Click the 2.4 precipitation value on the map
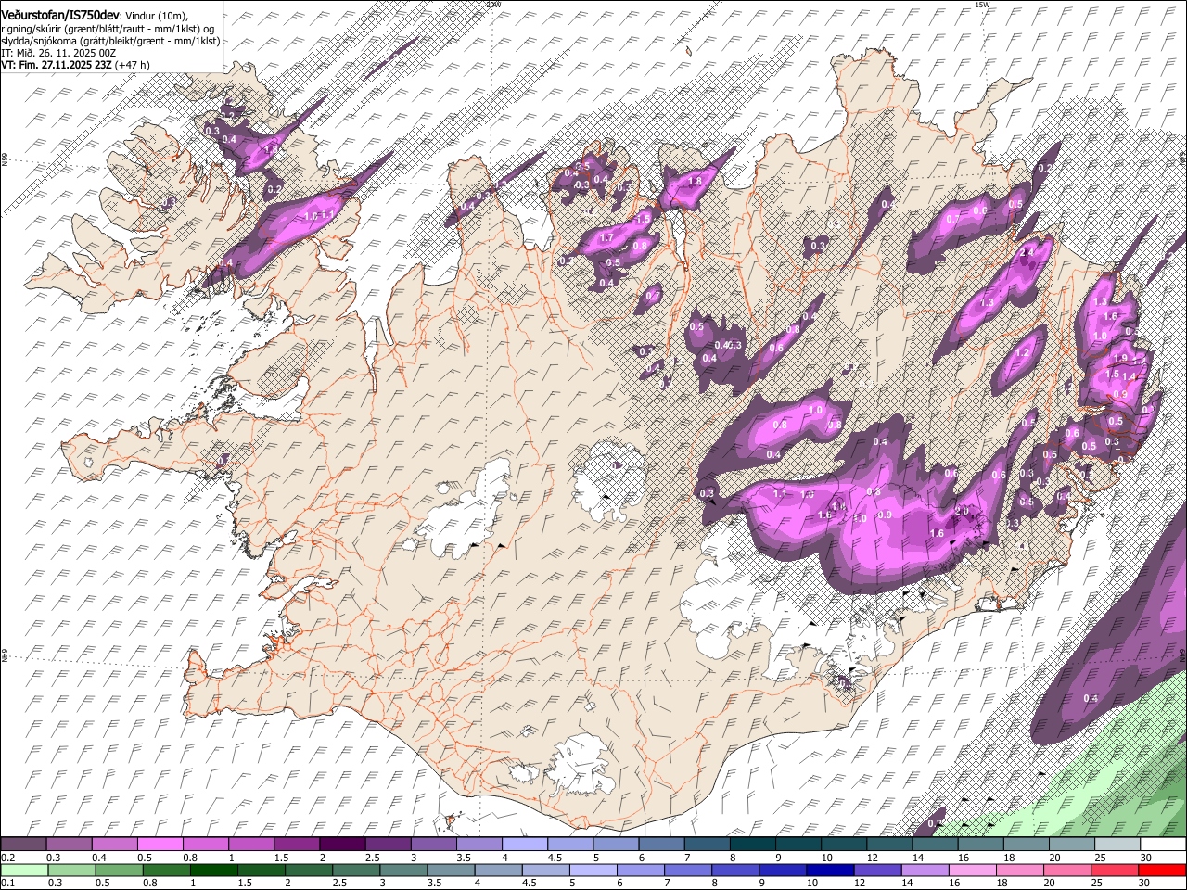1187x890 pixels. (1026, 252)
